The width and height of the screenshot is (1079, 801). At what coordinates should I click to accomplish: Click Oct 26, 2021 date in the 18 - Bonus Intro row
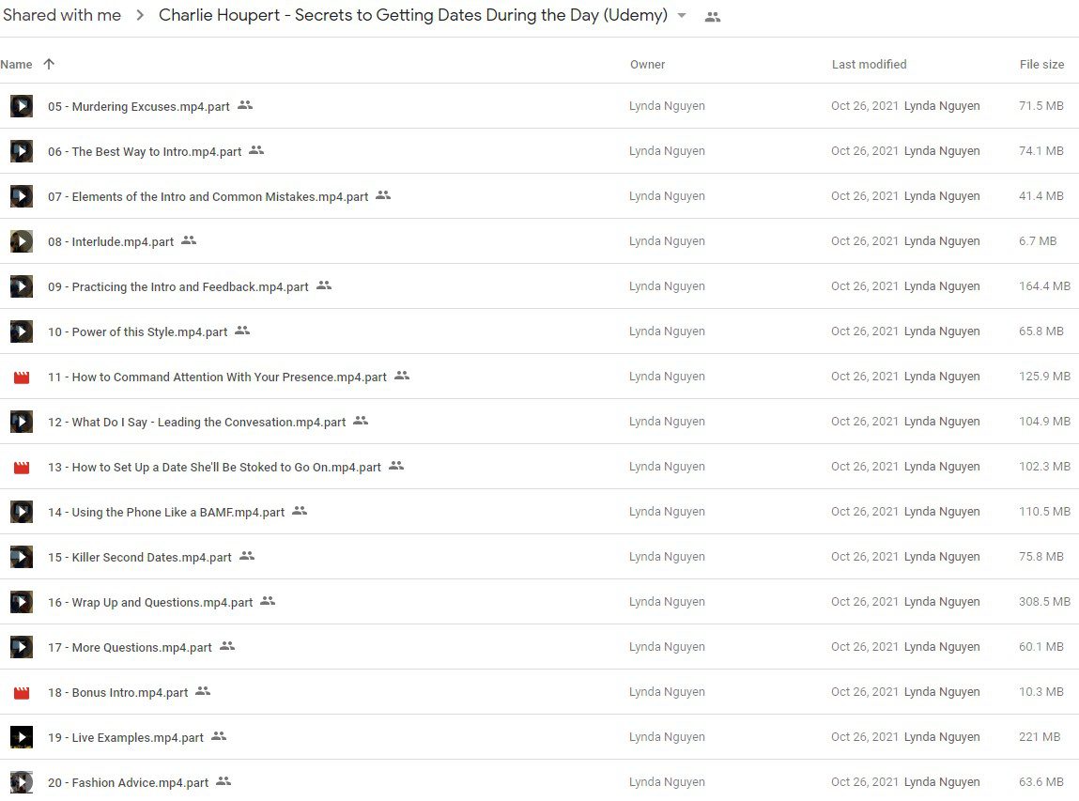pos(864,691)
